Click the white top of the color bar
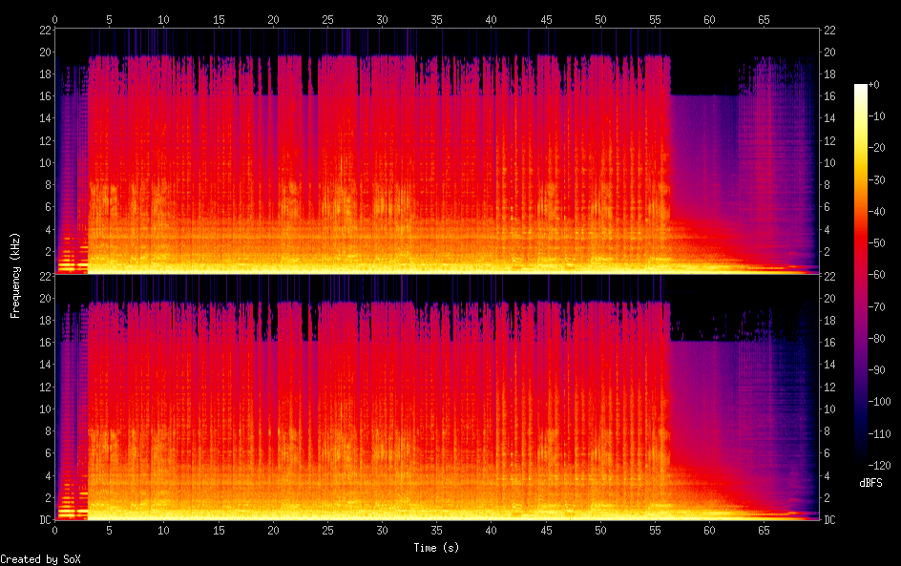The width and height of the screenshot is (901, 566). pyautogui.click(x=861, y=87)
